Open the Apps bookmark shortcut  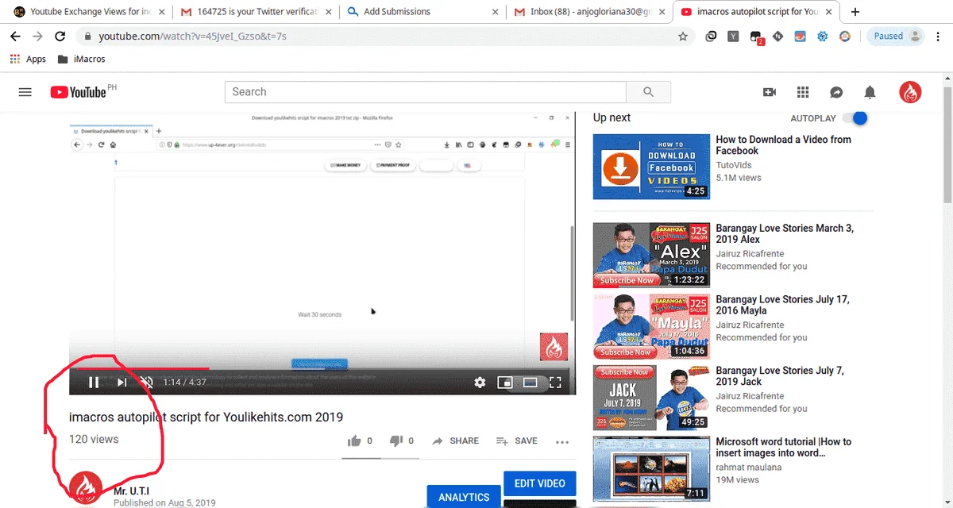coord(28,59)
